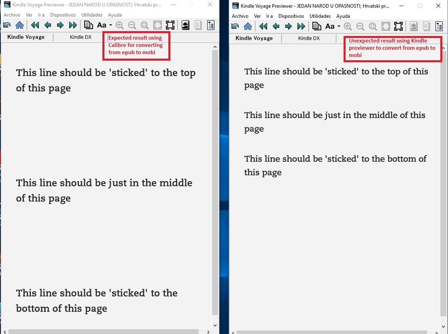Reset zoom magnifier in left window
This screenshot has width=448, height=334.
point(144,25)
